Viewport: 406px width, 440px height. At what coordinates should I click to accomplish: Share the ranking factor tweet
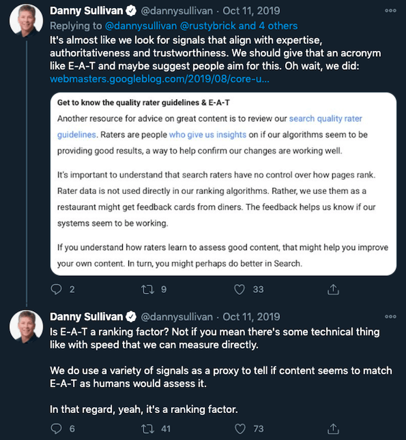pyautogui.click(x=333, y=429)
